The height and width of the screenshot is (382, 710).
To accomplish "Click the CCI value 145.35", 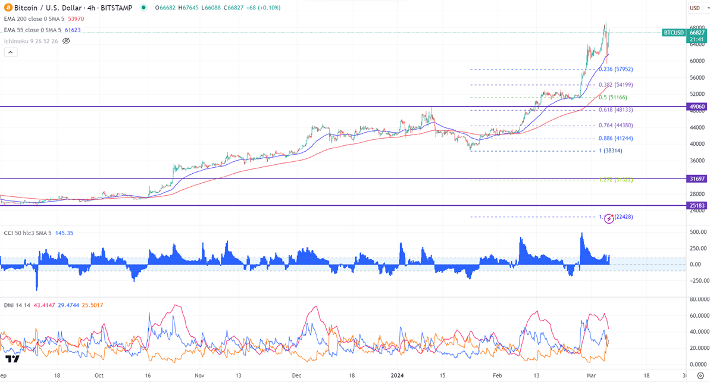I will coord(64,233).
